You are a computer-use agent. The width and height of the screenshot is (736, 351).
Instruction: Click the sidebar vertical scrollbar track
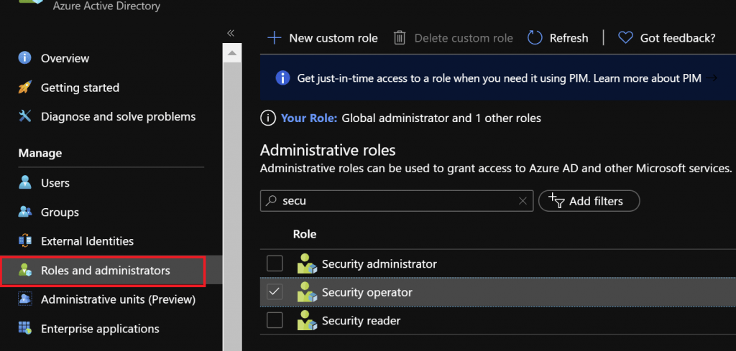coord(232,206)
